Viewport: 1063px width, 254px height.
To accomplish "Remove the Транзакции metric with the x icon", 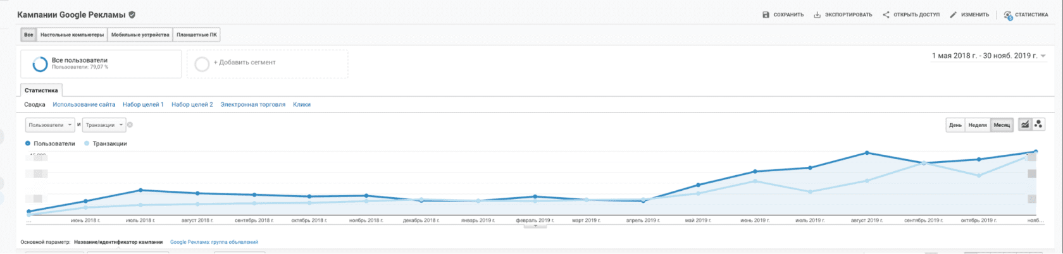I will (130, 125).
